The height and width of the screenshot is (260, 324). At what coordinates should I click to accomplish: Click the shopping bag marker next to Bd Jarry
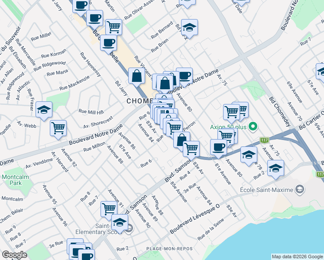click(x=136, y=76)
